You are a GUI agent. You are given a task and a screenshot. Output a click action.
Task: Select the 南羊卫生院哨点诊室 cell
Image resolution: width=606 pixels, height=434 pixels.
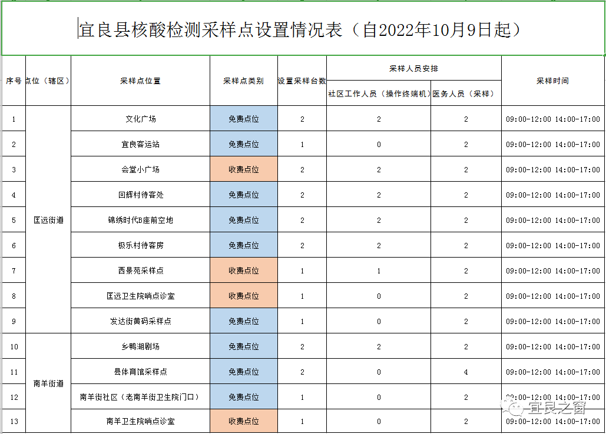(141, 421)
